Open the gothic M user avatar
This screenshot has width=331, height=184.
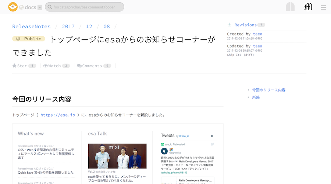[x=308, y=7]
